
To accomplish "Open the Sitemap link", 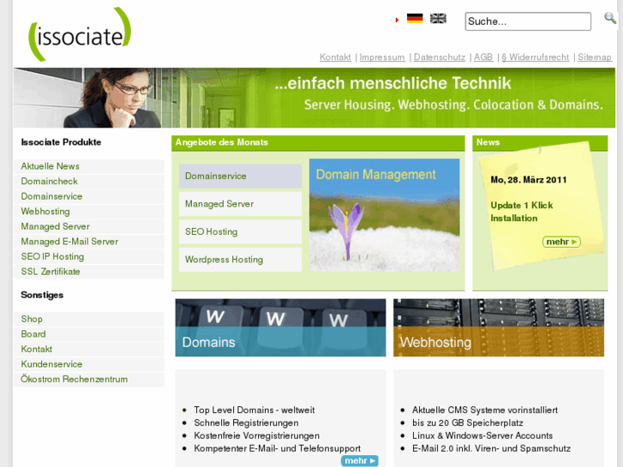I will coord(595,57).
